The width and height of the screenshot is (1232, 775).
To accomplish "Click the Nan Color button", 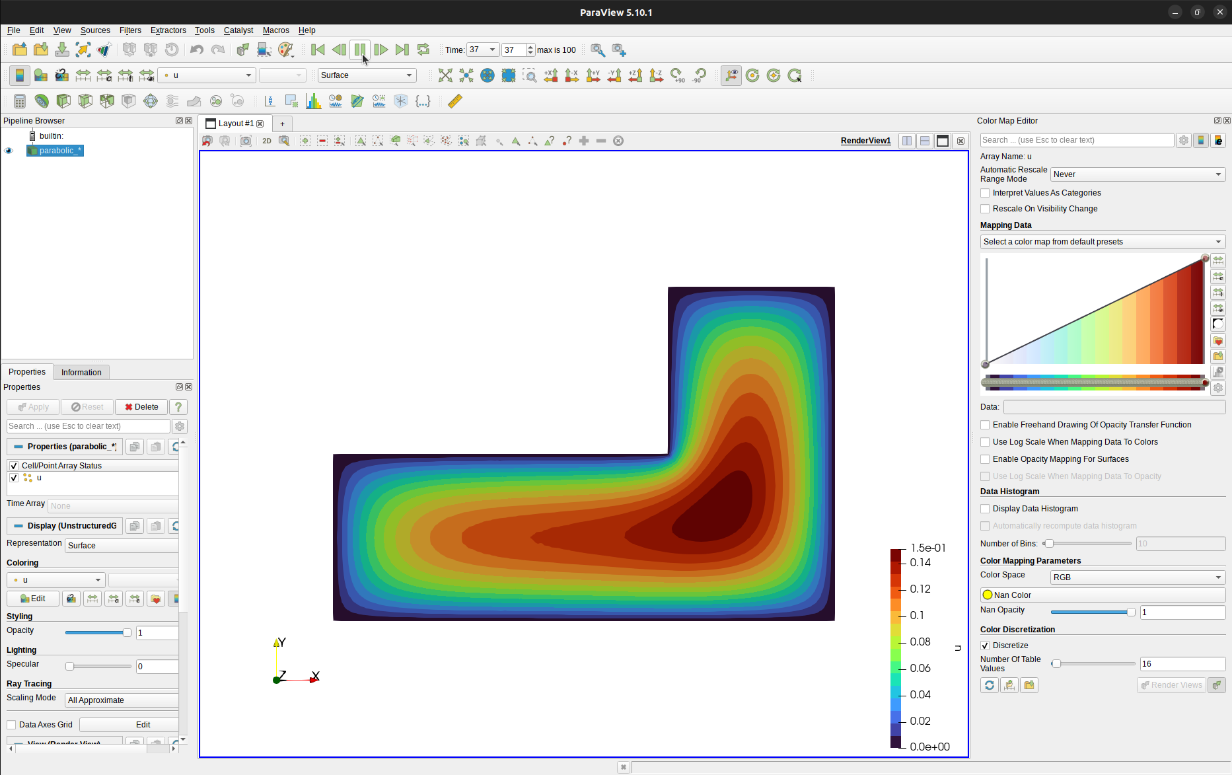I will [1103, 595].
